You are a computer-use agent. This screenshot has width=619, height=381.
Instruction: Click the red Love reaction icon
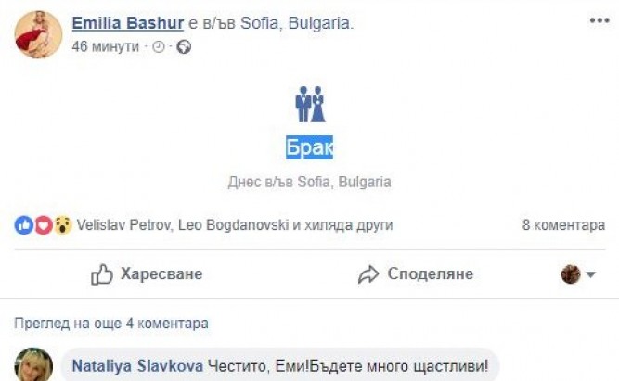43,225
